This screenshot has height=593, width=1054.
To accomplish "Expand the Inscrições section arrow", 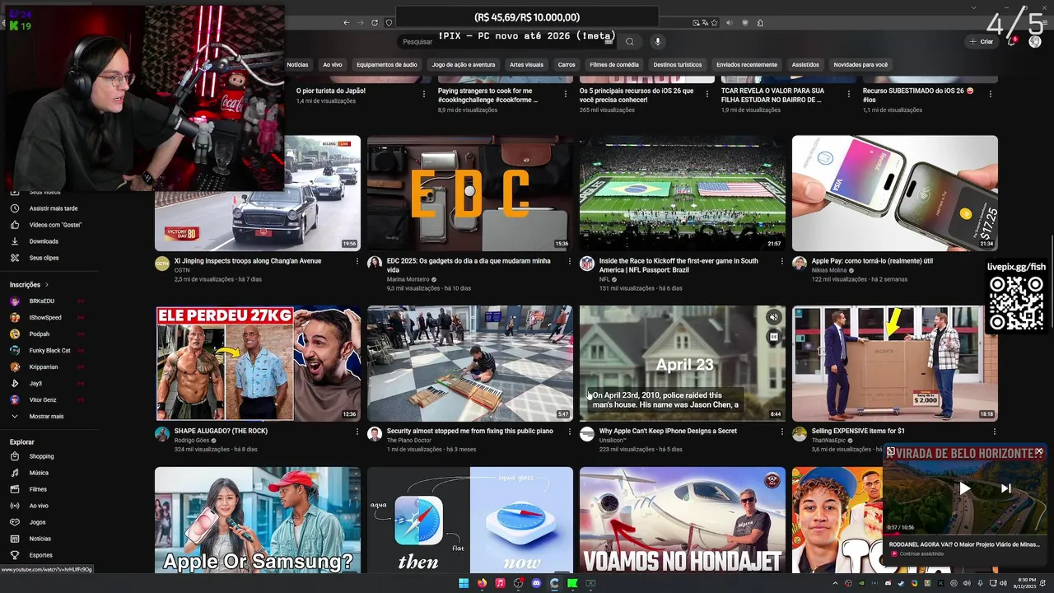I will 47,285.
